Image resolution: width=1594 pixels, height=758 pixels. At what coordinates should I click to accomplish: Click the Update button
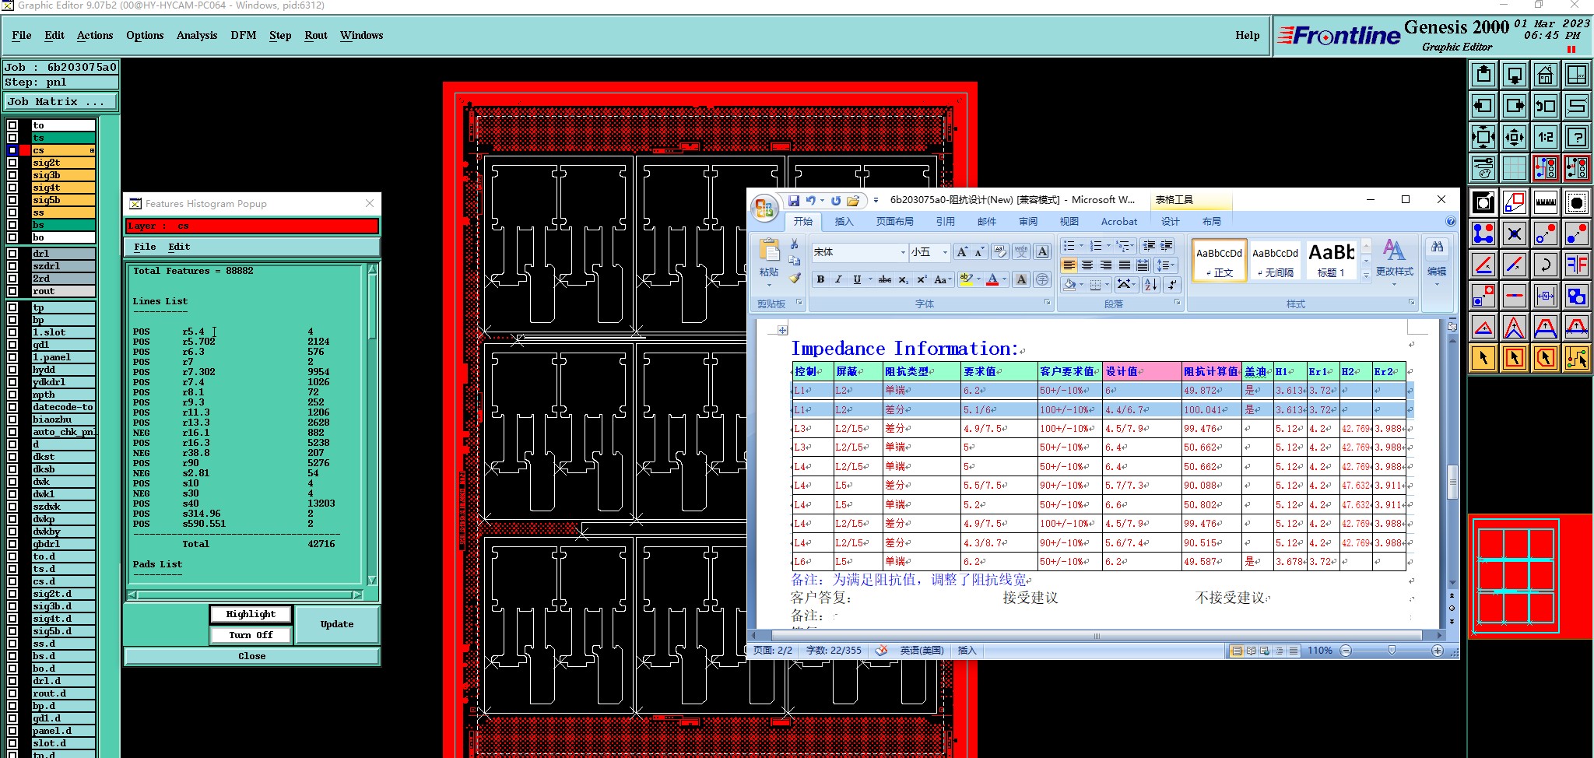pos(337,624)
